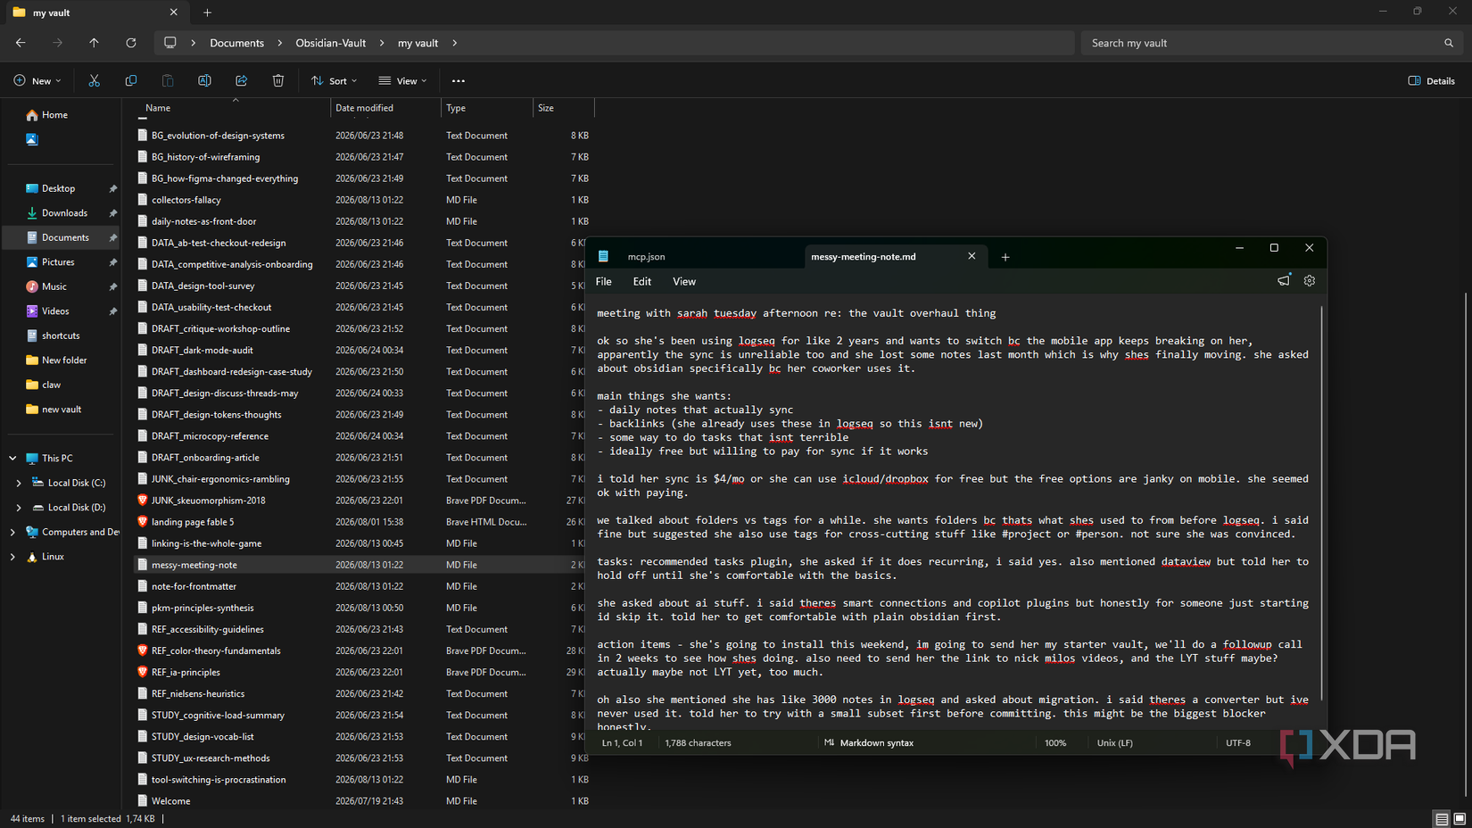This screenshot has width=1472, height=828.
Task: Click the Unix (LF) line ending indicator
Action: pyautogui.click(x=1115, y=742)
